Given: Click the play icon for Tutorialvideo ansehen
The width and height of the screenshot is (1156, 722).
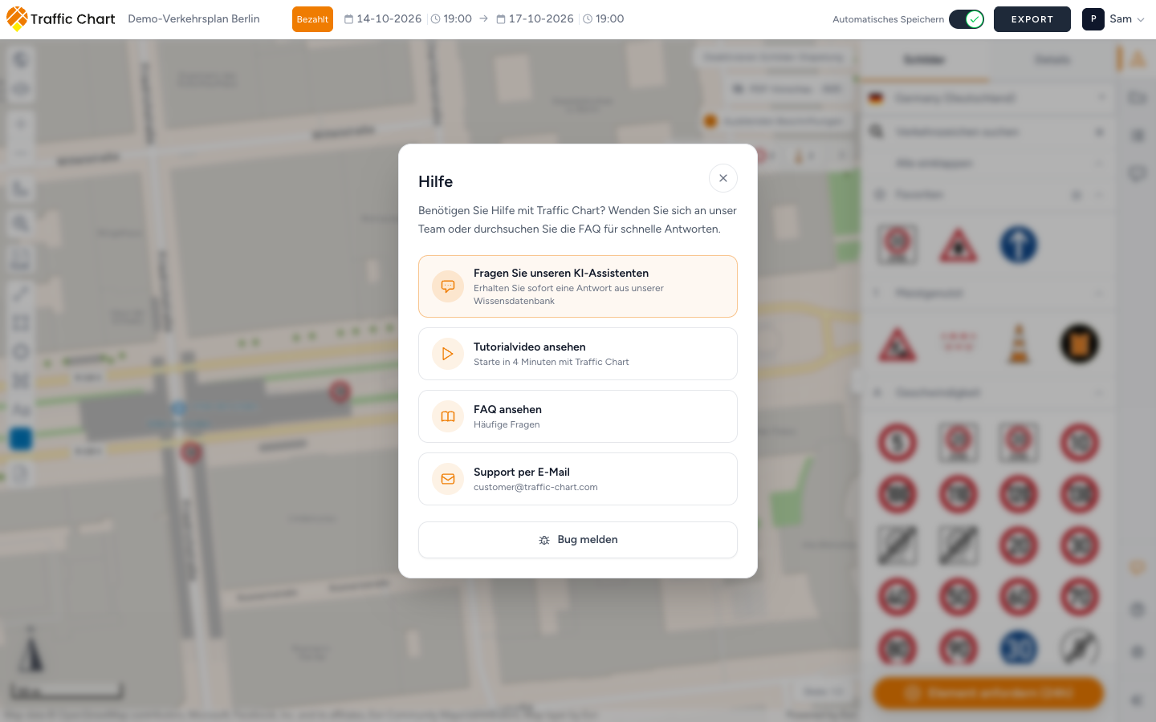Looking at the screenshot, I should coord(448,354).
